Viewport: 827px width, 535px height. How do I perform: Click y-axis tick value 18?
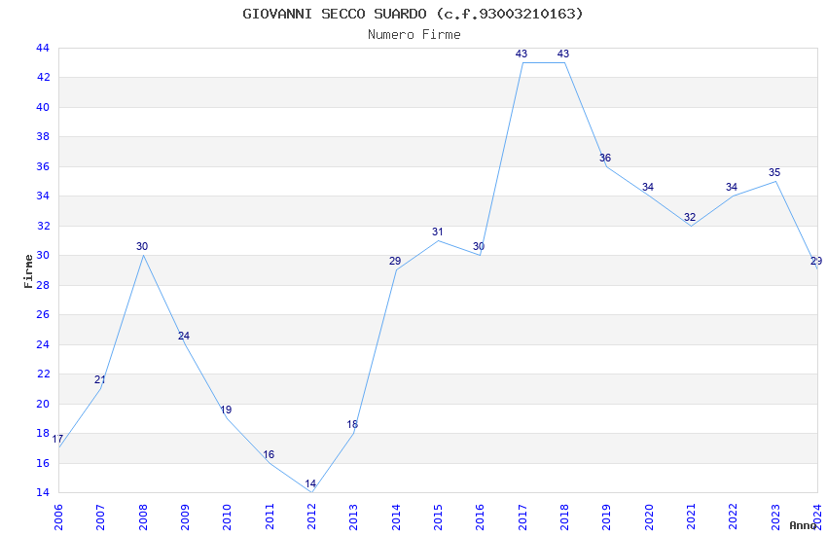(x=43, y=433)
